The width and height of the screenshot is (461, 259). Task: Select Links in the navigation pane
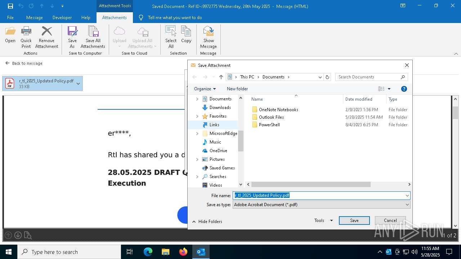(214, 125)
